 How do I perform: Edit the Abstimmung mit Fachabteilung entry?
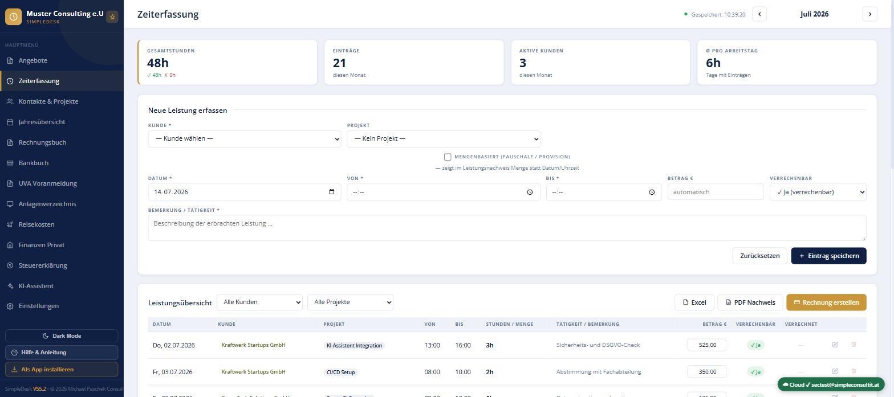[835, 371]
